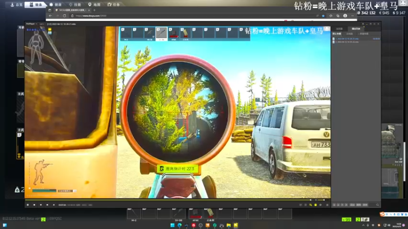Click the M-2 hotbar slot in game

134,214
